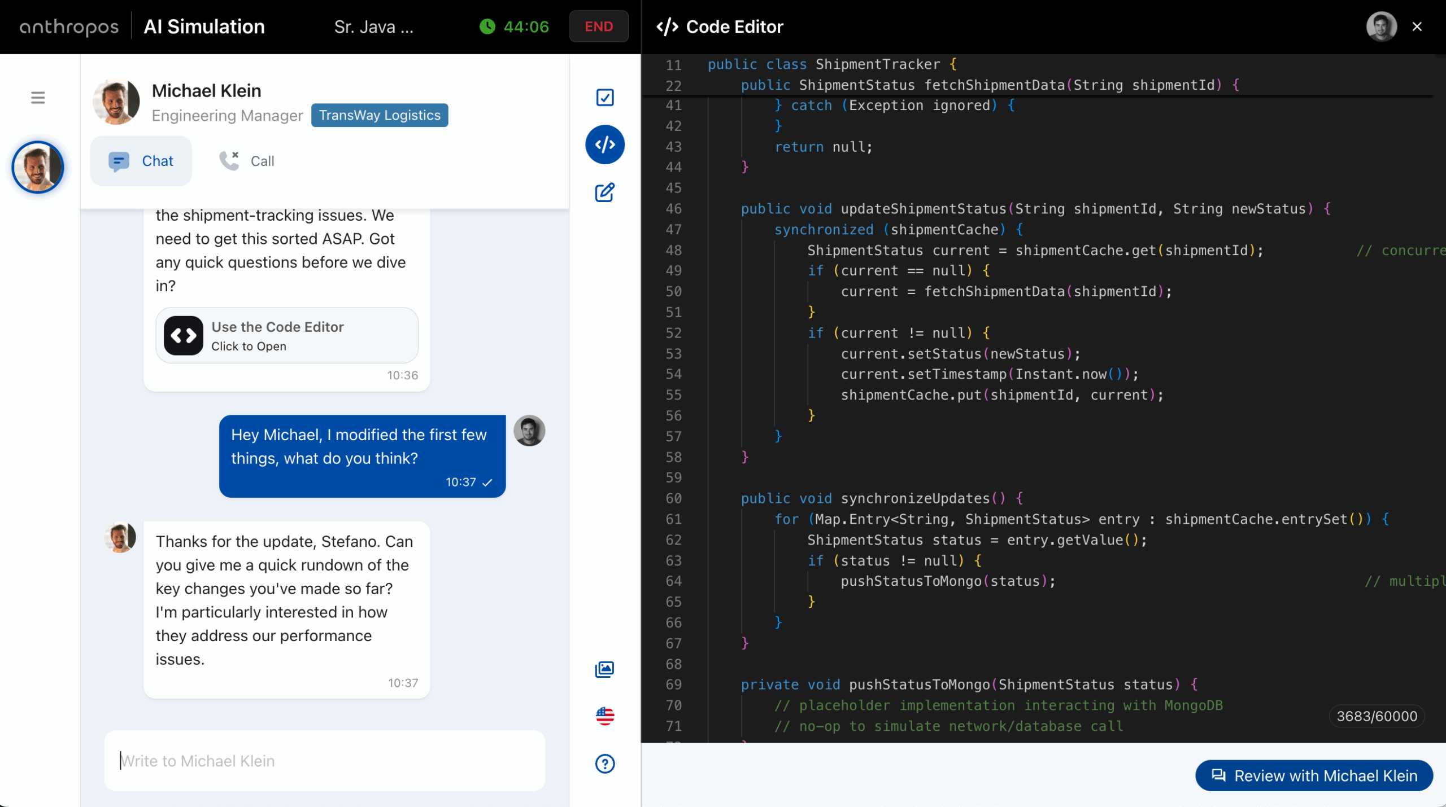Click the tasks checklist icon
Image resolution: width=1446 pixels, height=807 pixels.
coord(604,98)
